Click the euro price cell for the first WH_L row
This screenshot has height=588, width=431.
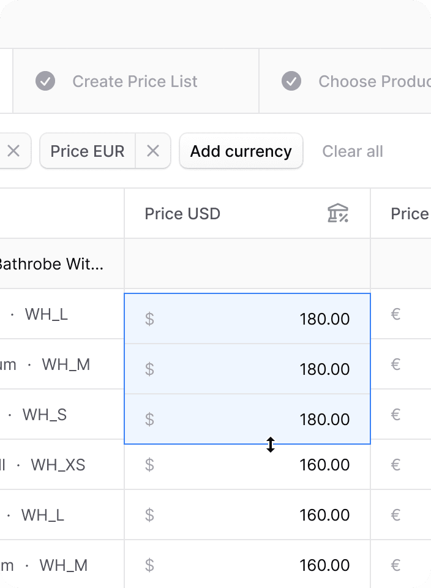click(401, 314)
